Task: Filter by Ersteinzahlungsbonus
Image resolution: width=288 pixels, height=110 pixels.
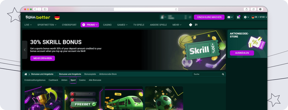Action: coord(35,80)
